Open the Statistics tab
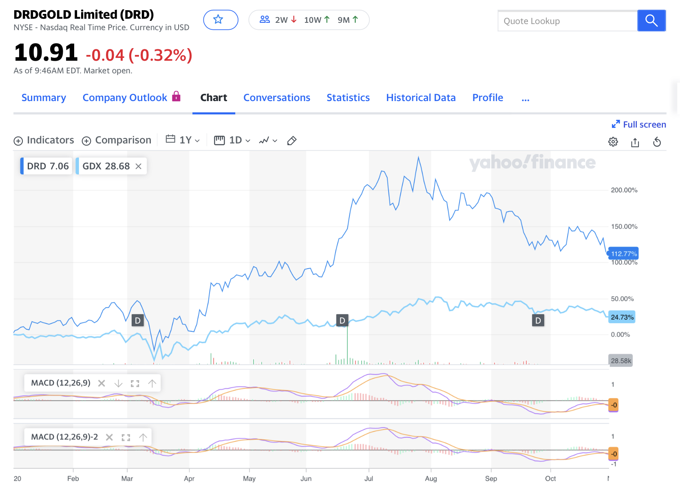Viewport: 680px width, 487px height. click(348, 98)
